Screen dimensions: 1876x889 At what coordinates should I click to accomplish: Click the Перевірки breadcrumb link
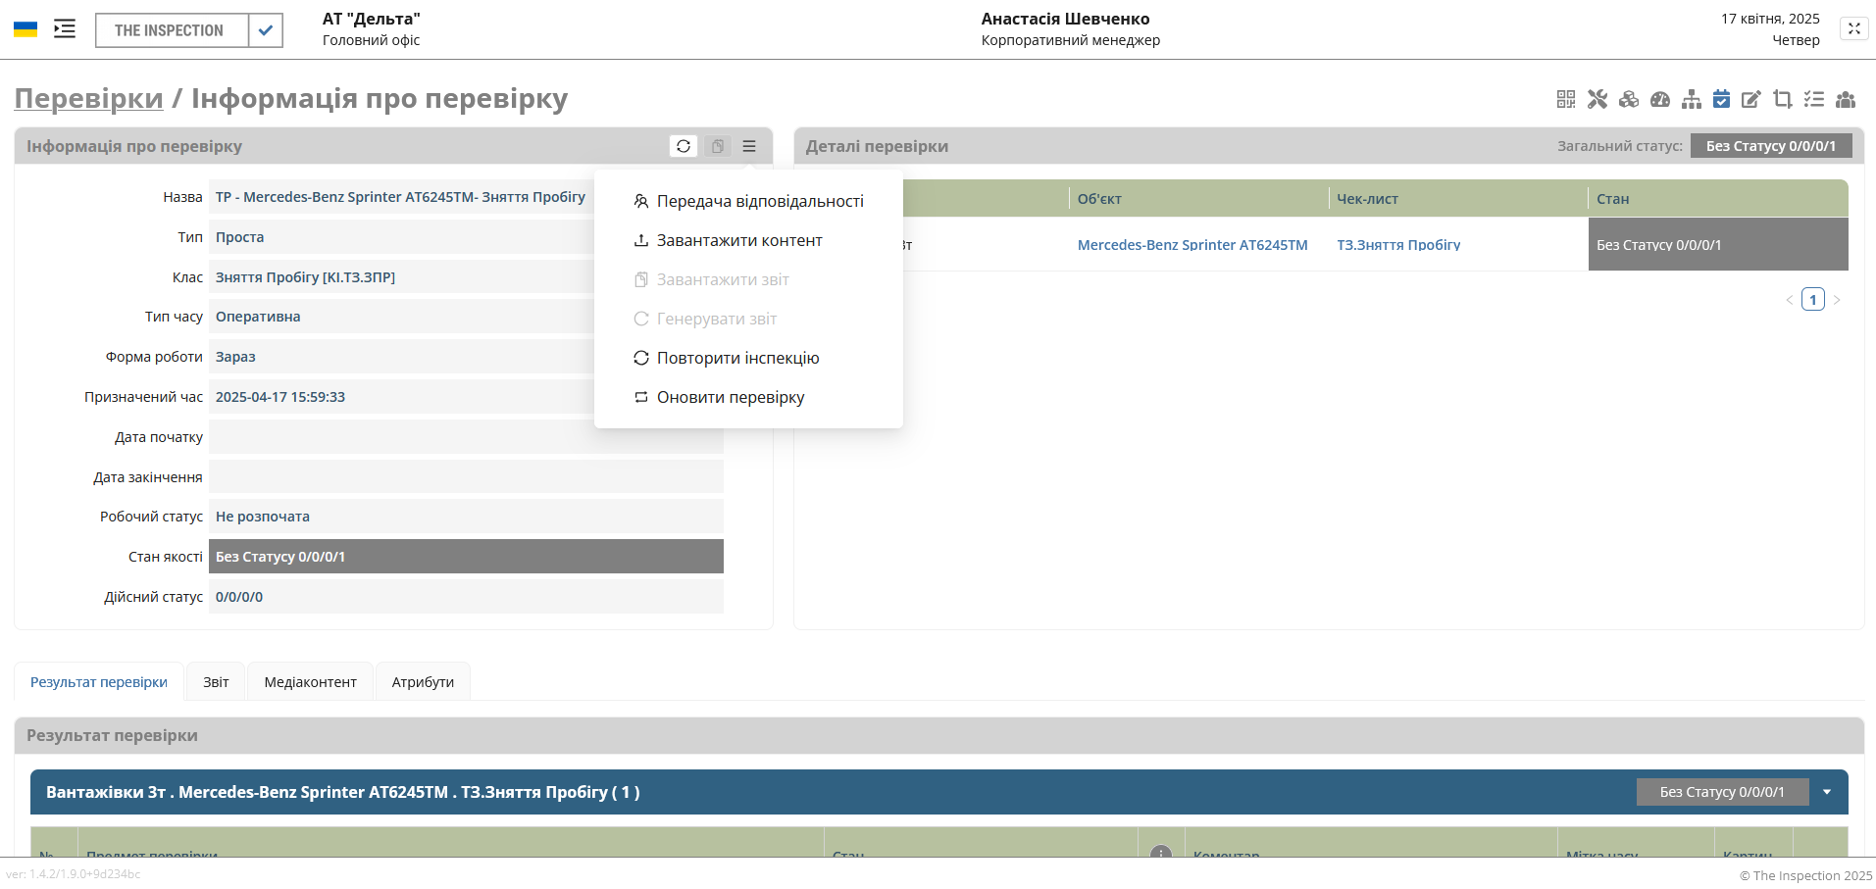[88, 98]
